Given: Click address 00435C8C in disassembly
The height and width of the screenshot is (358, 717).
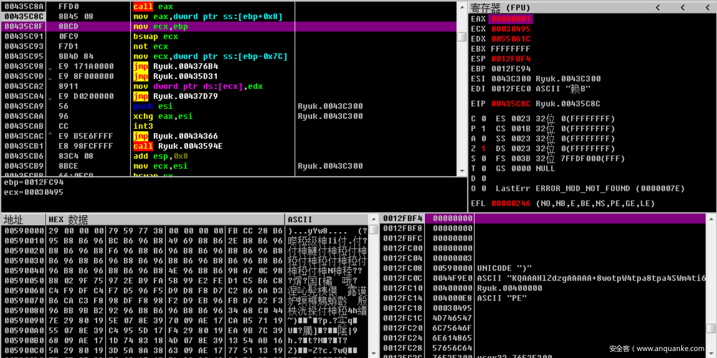Looking at the screenshot, I should pos(24,16).
